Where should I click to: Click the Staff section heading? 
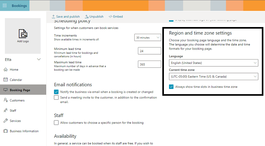point(59,115)
